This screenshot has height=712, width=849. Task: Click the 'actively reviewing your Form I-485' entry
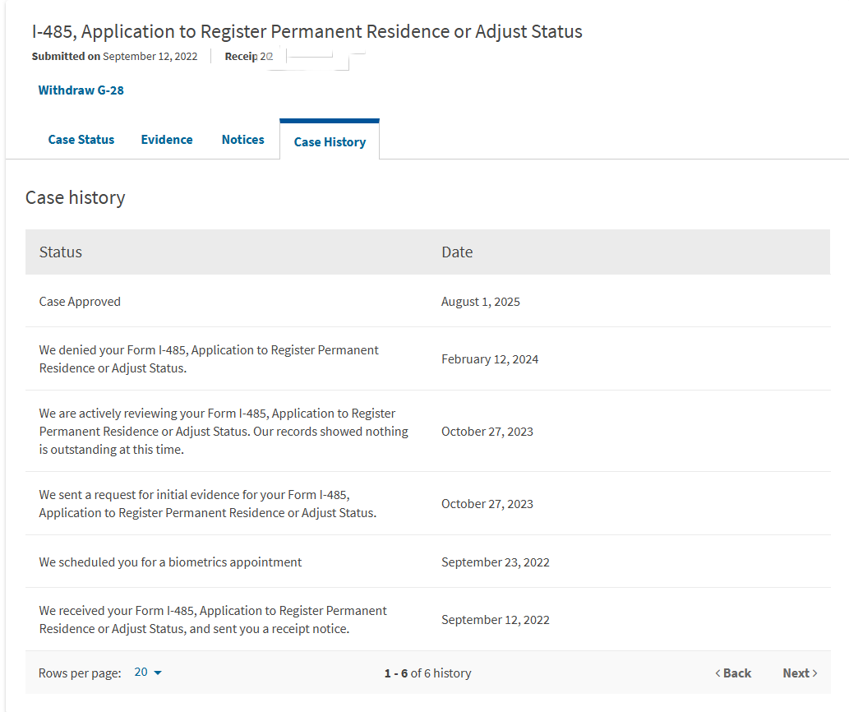click(x=224, y=432)
